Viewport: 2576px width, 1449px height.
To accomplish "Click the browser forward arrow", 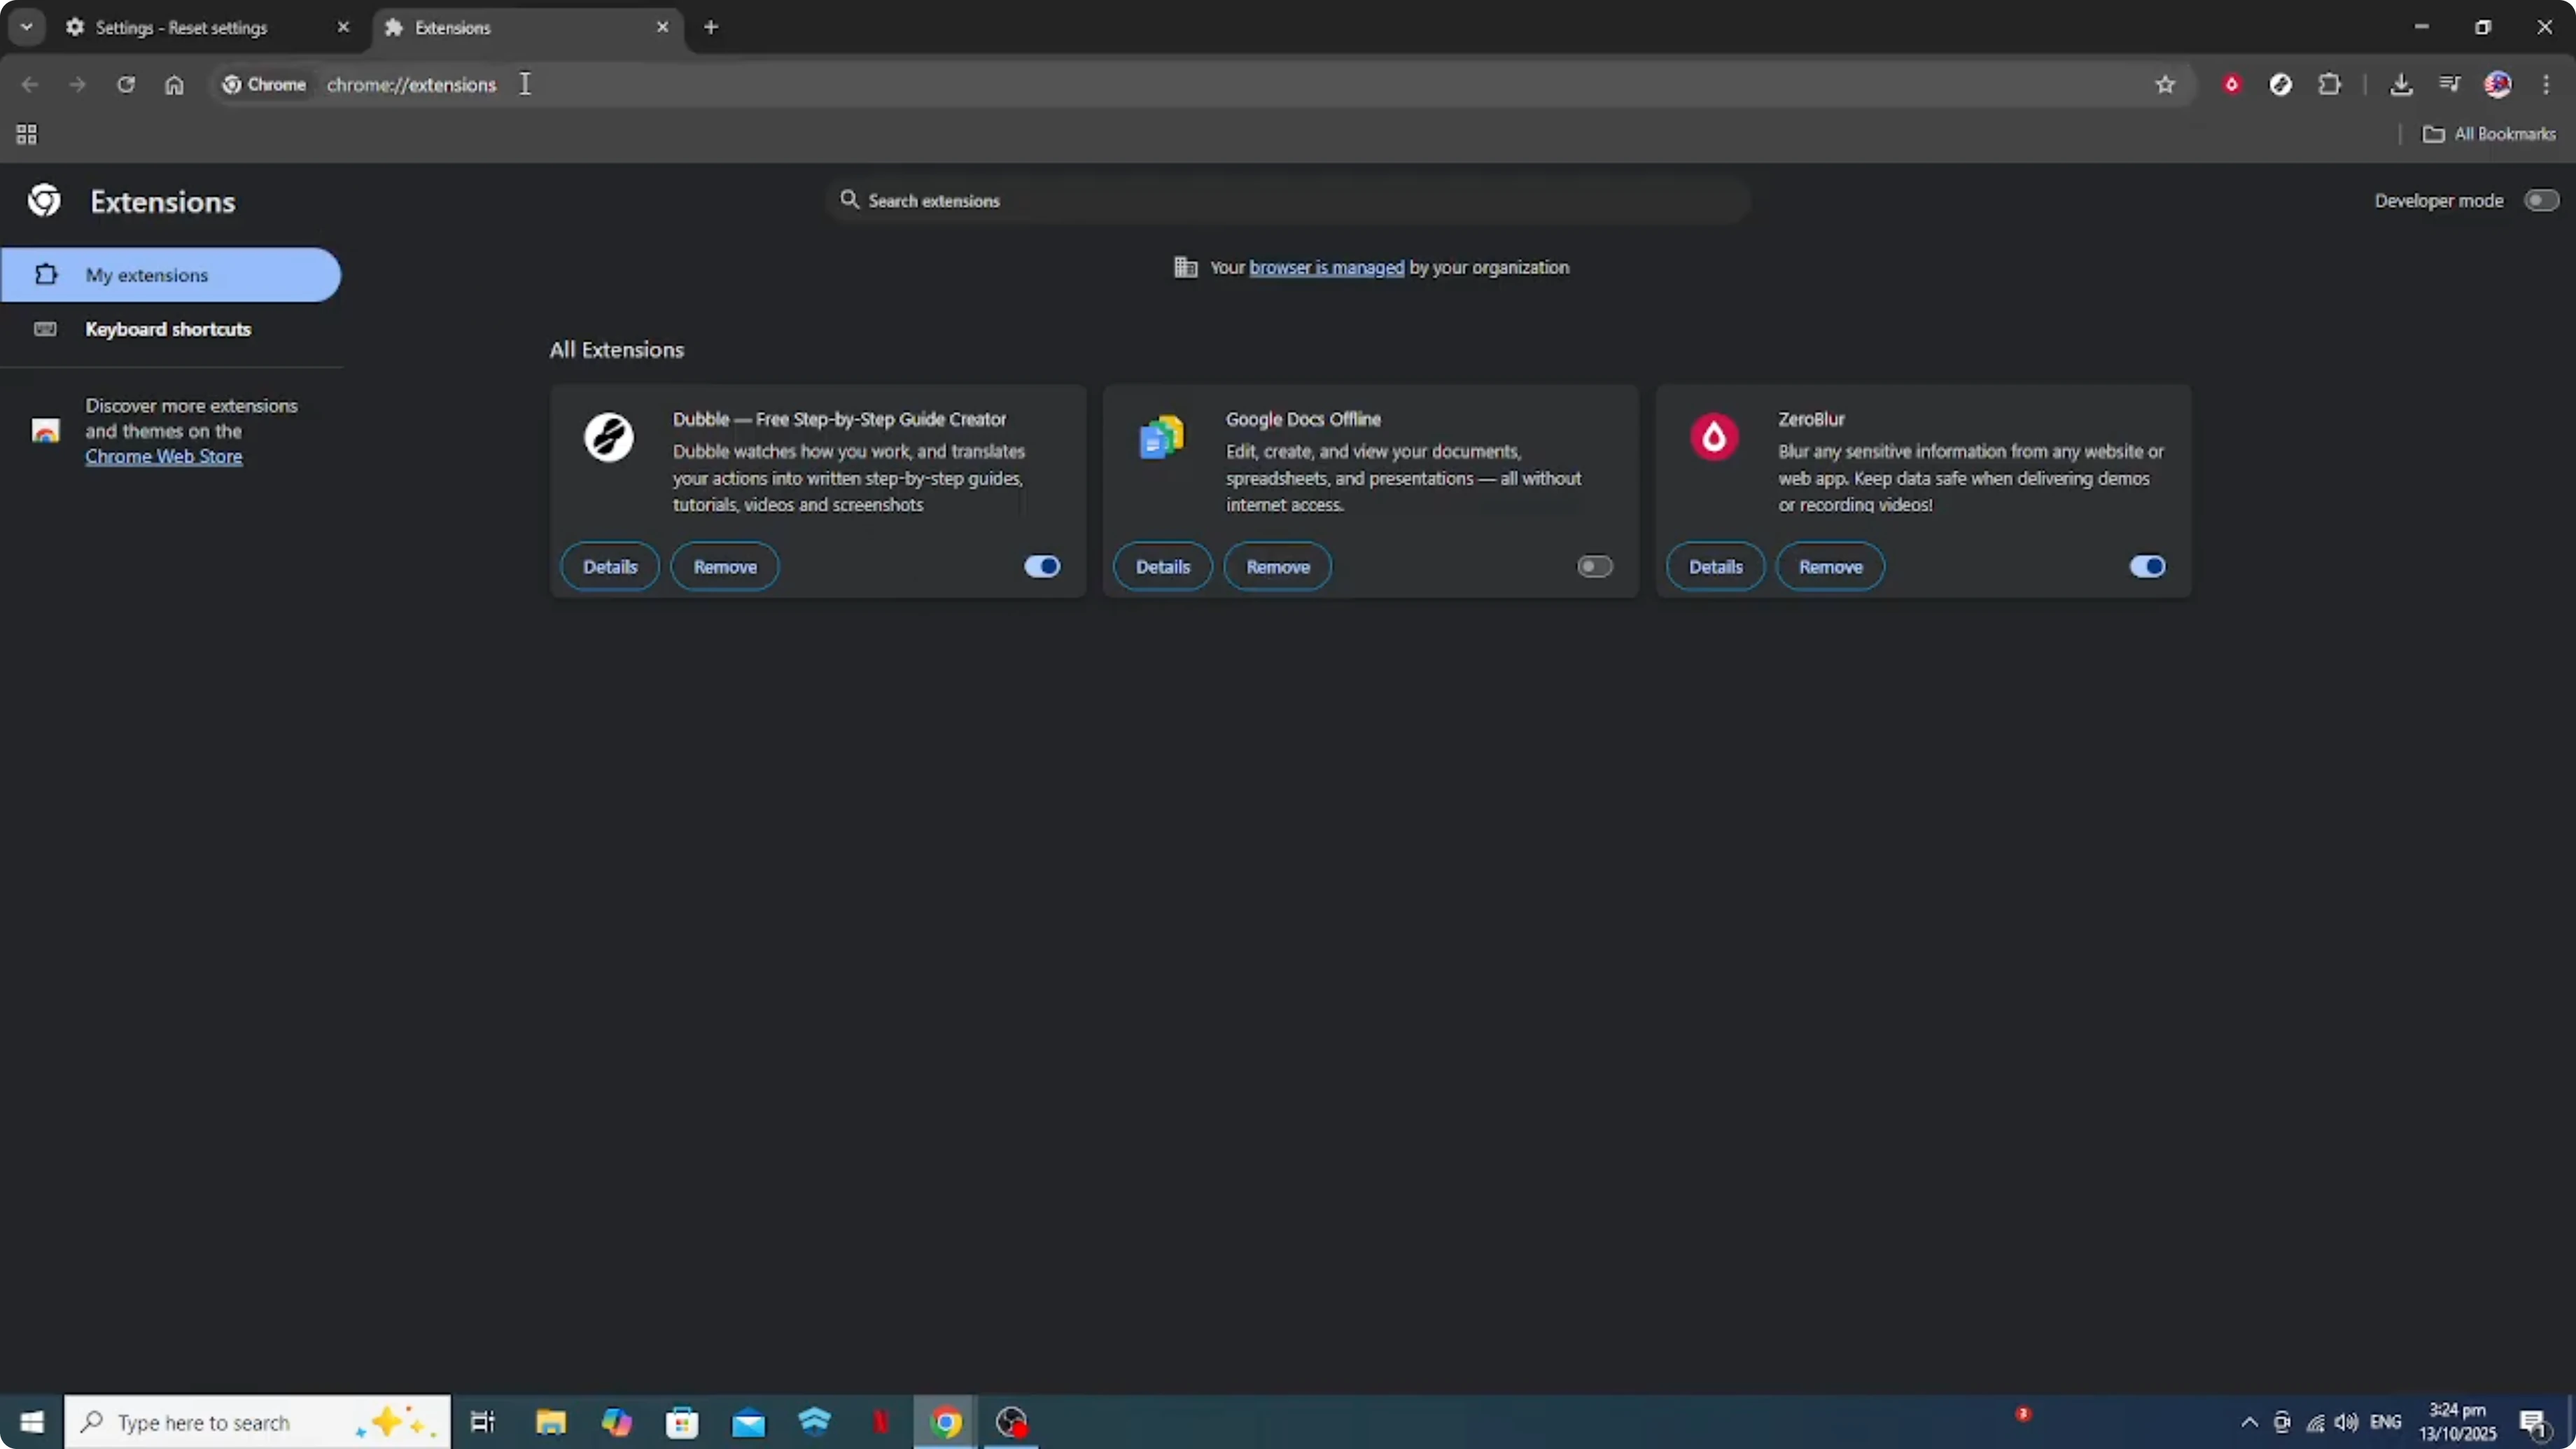I will click(x=77, y=85).
